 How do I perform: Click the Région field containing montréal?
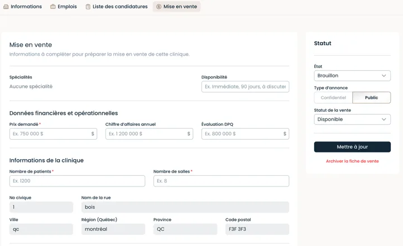pos(113,229)
